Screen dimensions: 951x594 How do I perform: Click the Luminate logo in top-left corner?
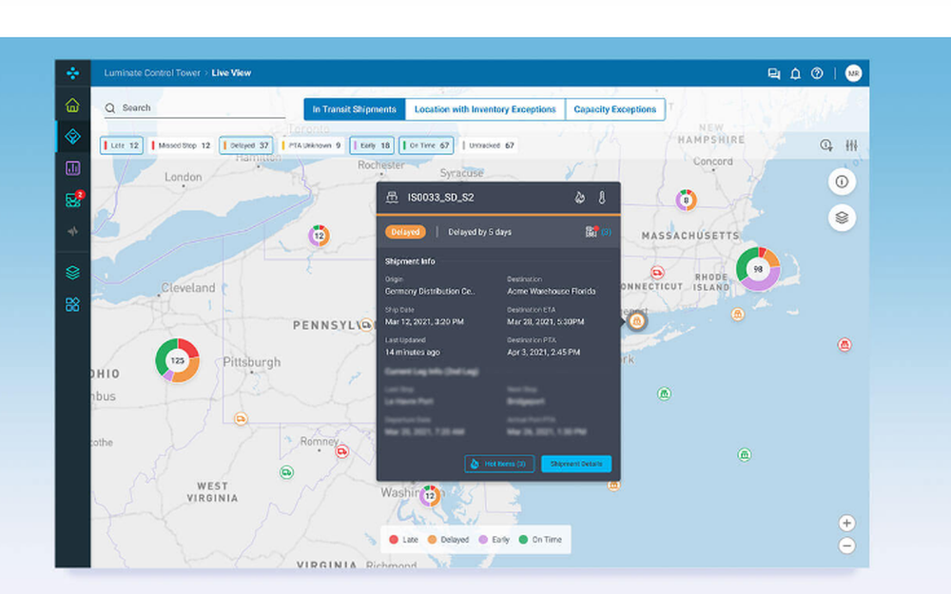[73, 73]
